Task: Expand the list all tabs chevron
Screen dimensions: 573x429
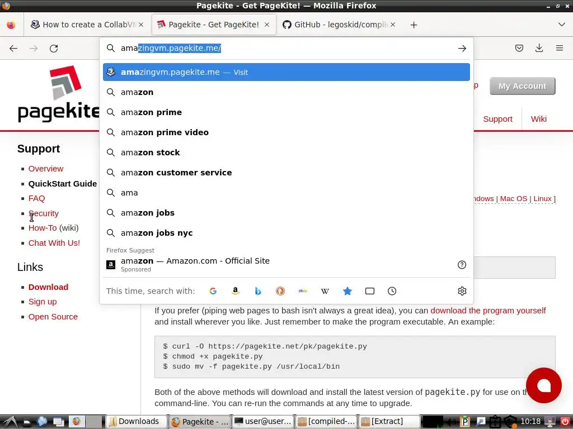Action: [x=562, y=25]
